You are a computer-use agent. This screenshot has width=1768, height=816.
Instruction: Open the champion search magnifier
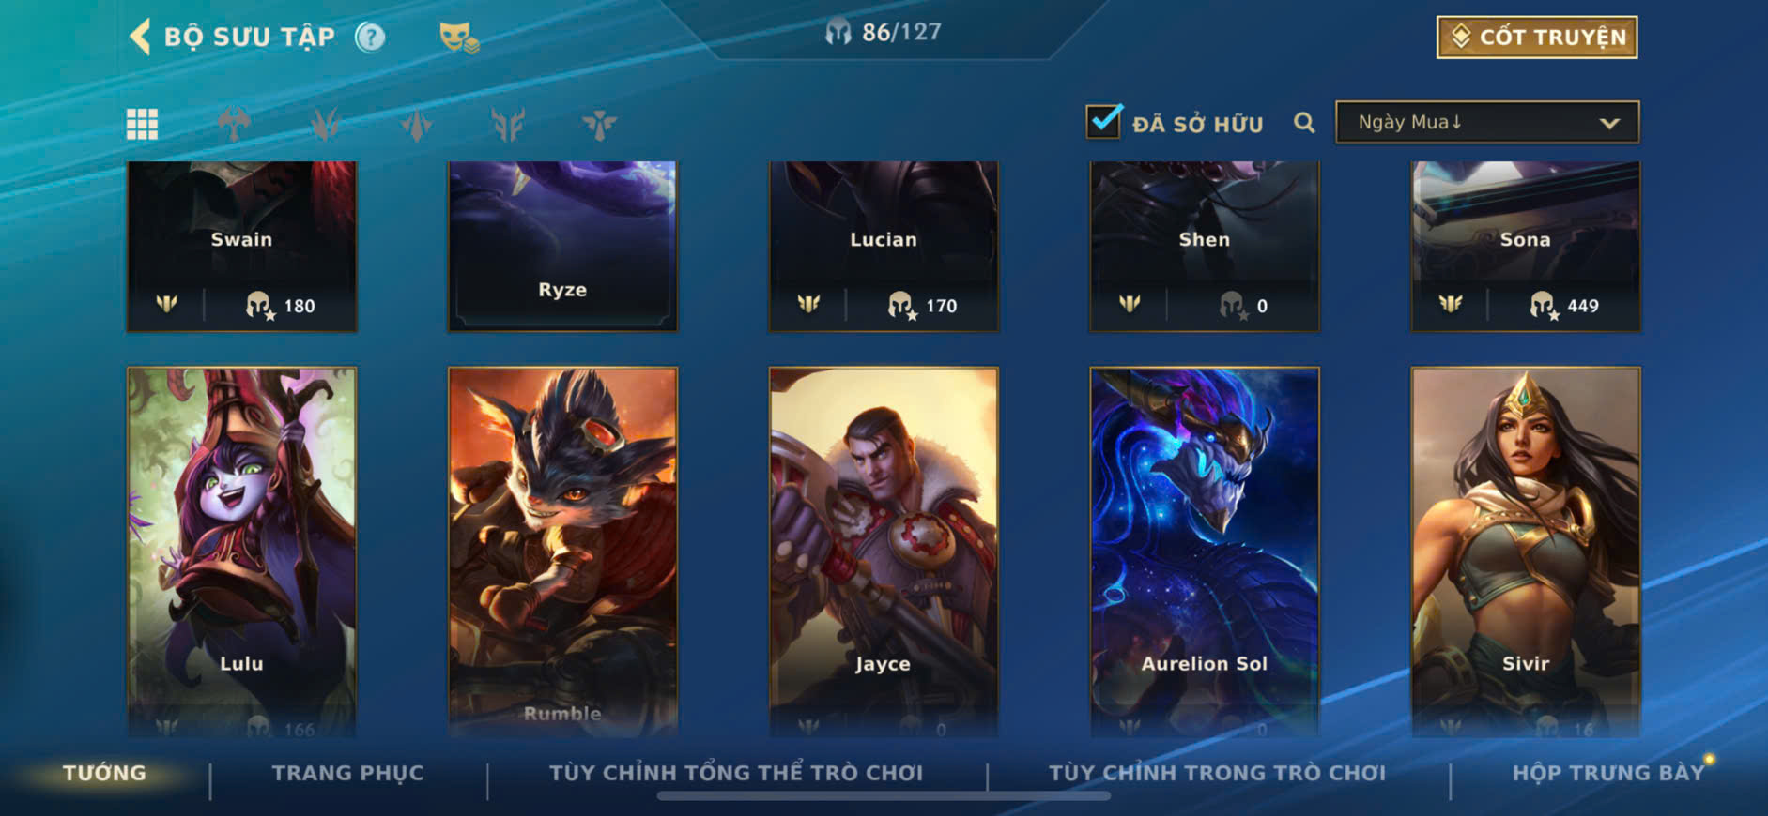point(1303,123)
